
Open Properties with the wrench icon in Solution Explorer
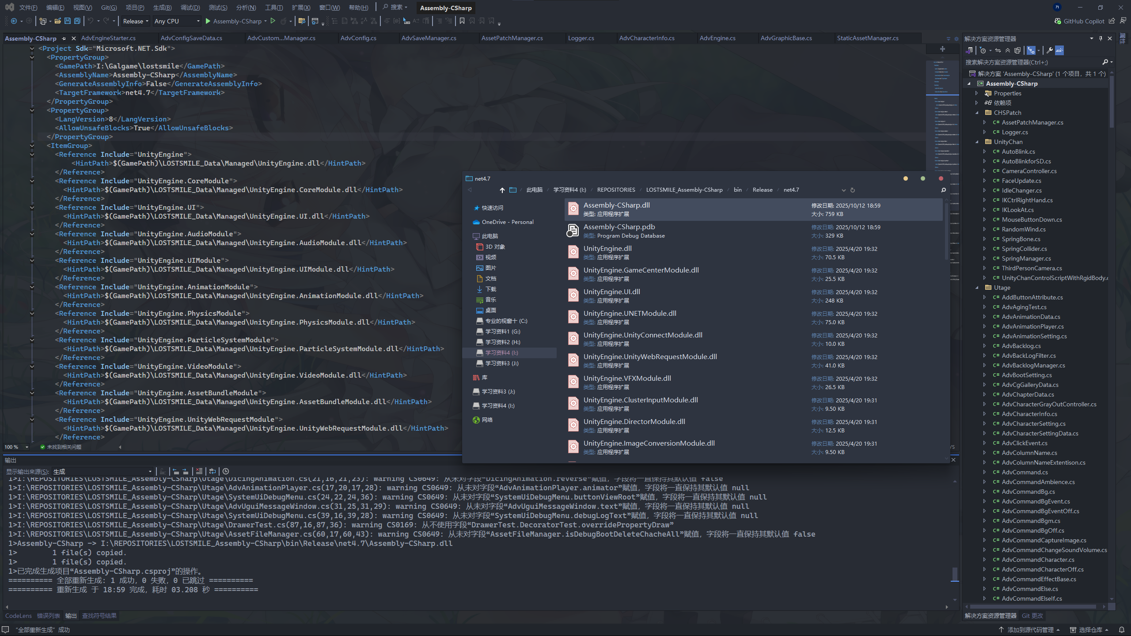1050,50
